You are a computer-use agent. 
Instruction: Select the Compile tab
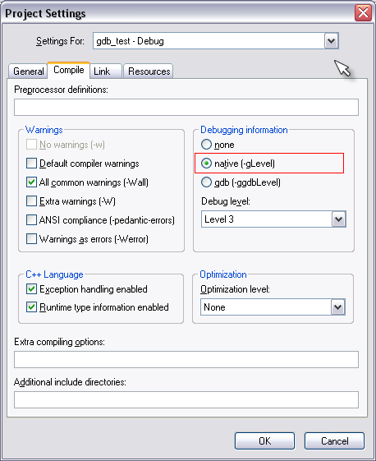pos(69,71)
